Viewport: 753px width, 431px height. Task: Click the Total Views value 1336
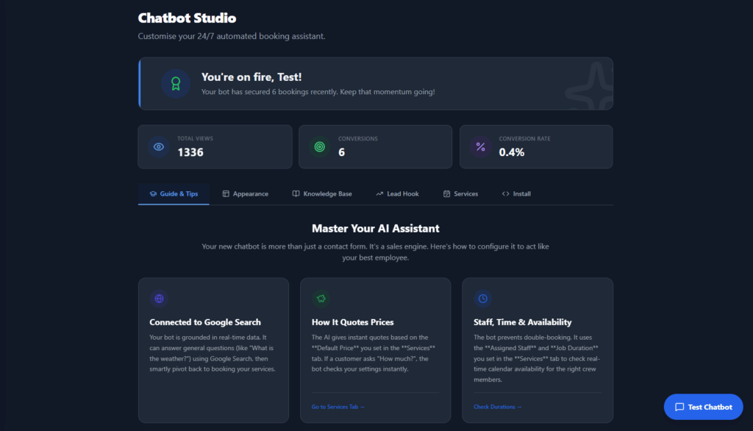click(190, 152)
